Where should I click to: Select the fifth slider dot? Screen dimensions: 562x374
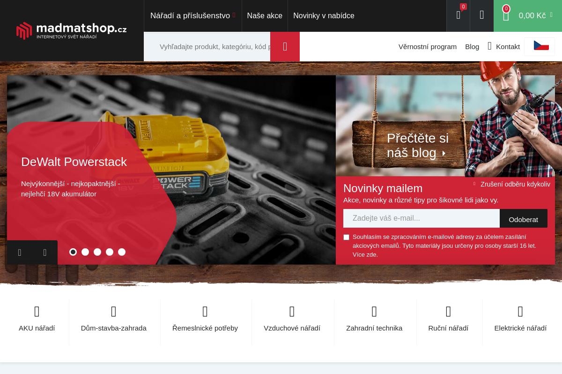tap(122, 252)
